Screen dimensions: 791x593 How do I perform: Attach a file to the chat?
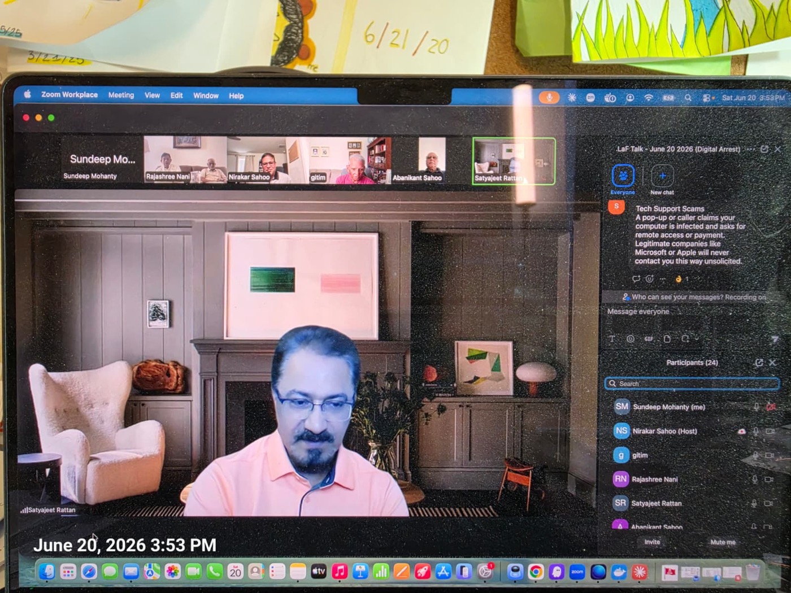667,339
